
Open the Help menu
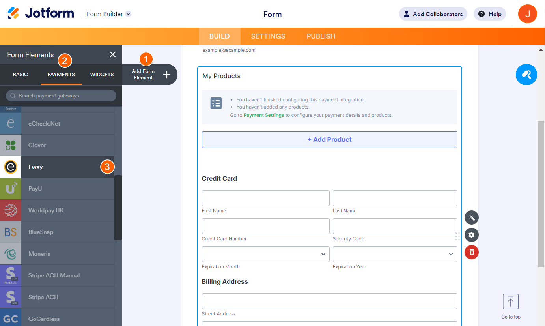click(489, 14)
